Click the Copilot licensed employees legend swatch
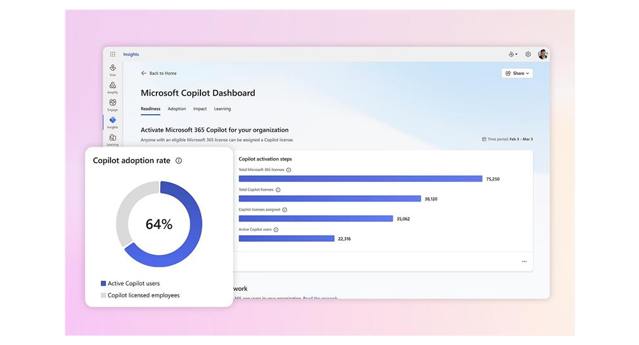The image size is (639, 345). (103, 295)
